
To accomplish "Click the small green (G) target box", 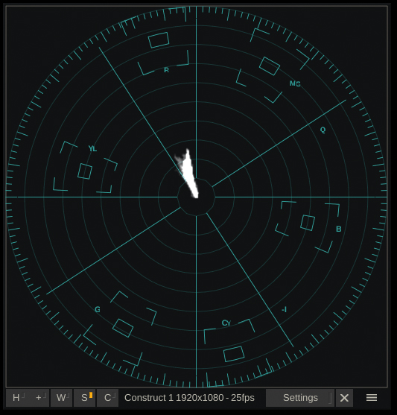I will 123,328.
